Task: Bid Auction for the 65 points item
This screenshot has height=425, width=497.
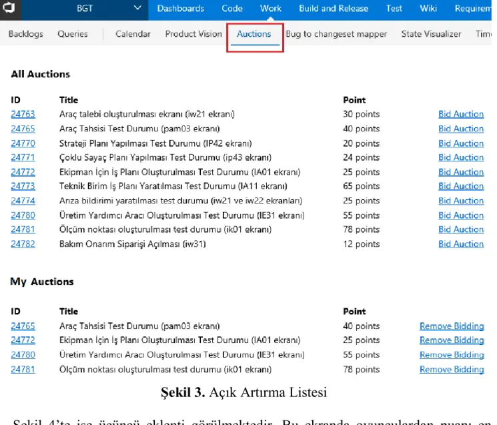Action: pyautogui.click(x=461, y=186)
